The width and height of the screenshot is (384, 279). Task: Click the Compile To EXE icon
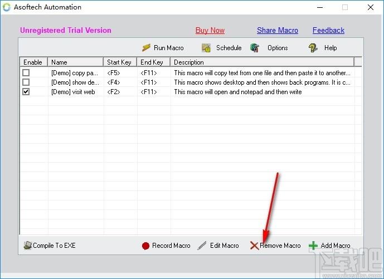coord(28,246)
